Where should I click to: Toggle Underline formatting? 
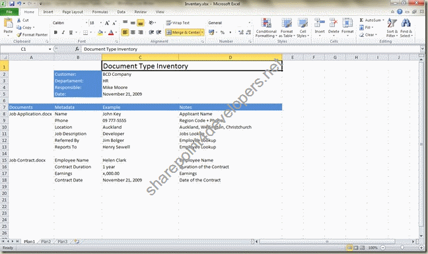point(71,32)
